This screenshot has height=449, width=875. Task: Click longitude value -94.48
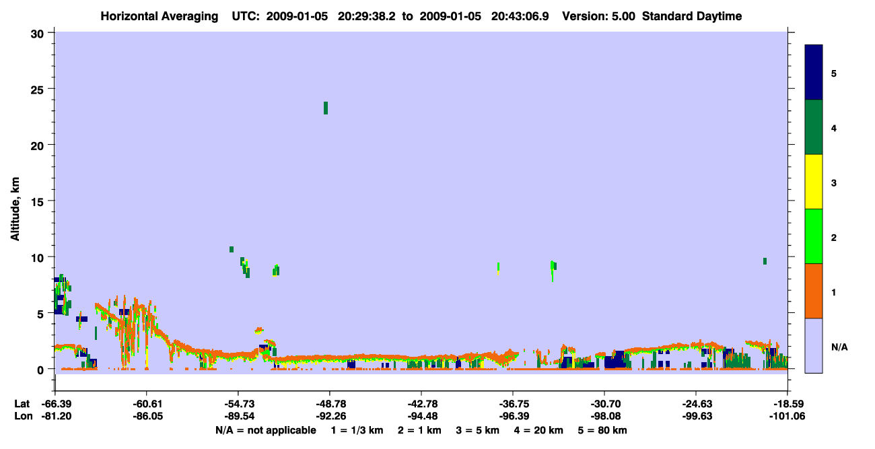(x=421, y=416)
